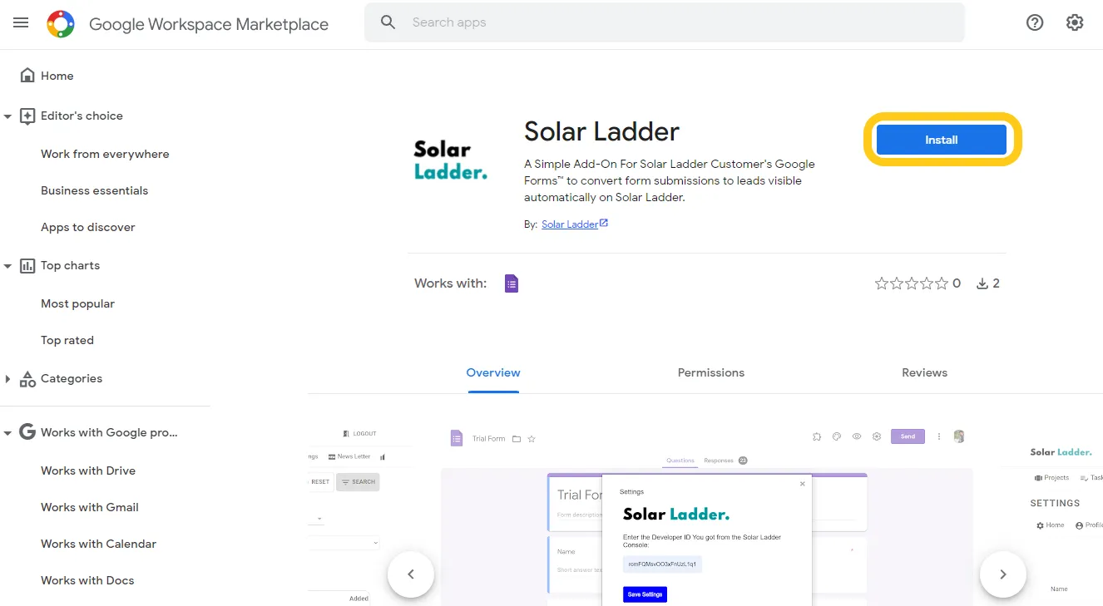Open the center Trial Form screenshot

click(706, 515)
